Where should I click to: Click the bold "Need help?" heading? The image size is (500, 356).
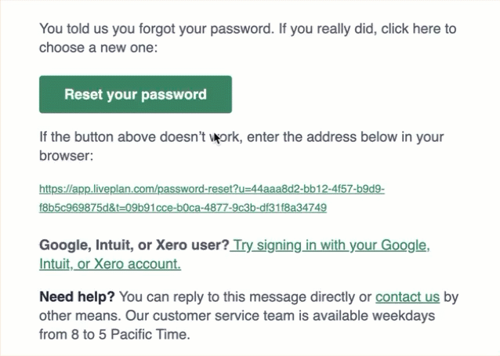(78, 296)
